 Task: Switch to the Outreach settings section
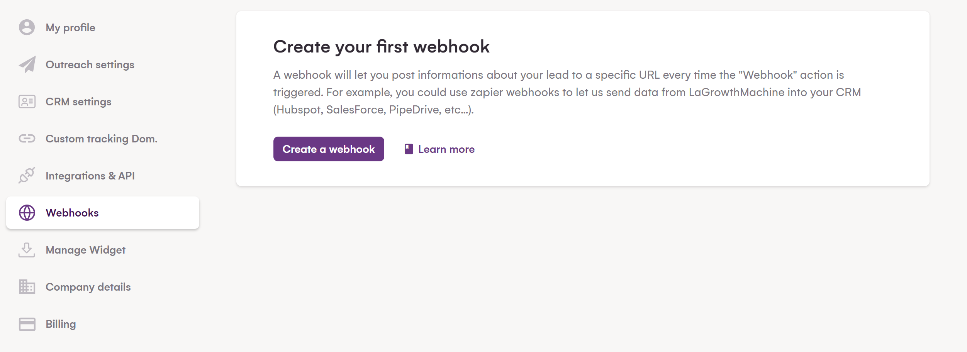point(90,64)
